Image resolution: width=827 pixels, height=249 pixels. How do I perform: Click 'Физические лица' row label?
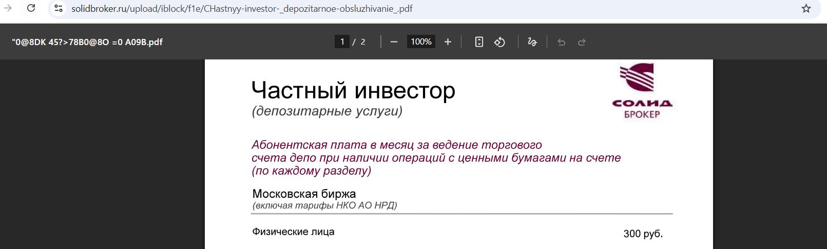(293, 232)
